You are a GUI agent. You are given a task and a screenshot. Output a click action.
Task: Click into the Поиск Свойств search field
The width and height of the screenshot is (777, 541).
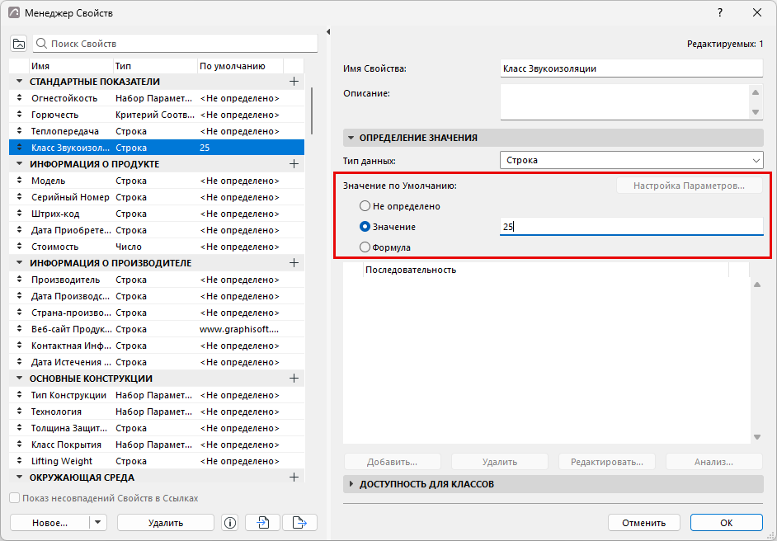(x=176, y=44)
